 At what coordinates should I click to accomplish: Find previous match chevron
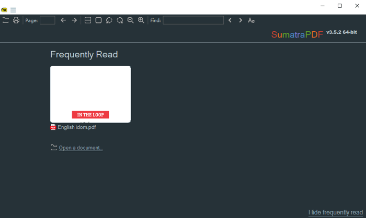[230, 20]
